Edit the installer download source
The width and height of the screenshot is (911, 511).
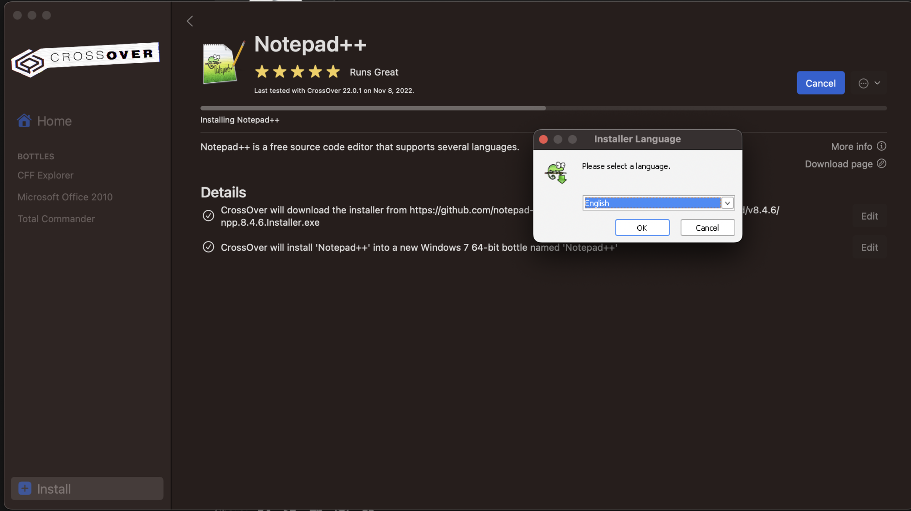pos(869,216)
